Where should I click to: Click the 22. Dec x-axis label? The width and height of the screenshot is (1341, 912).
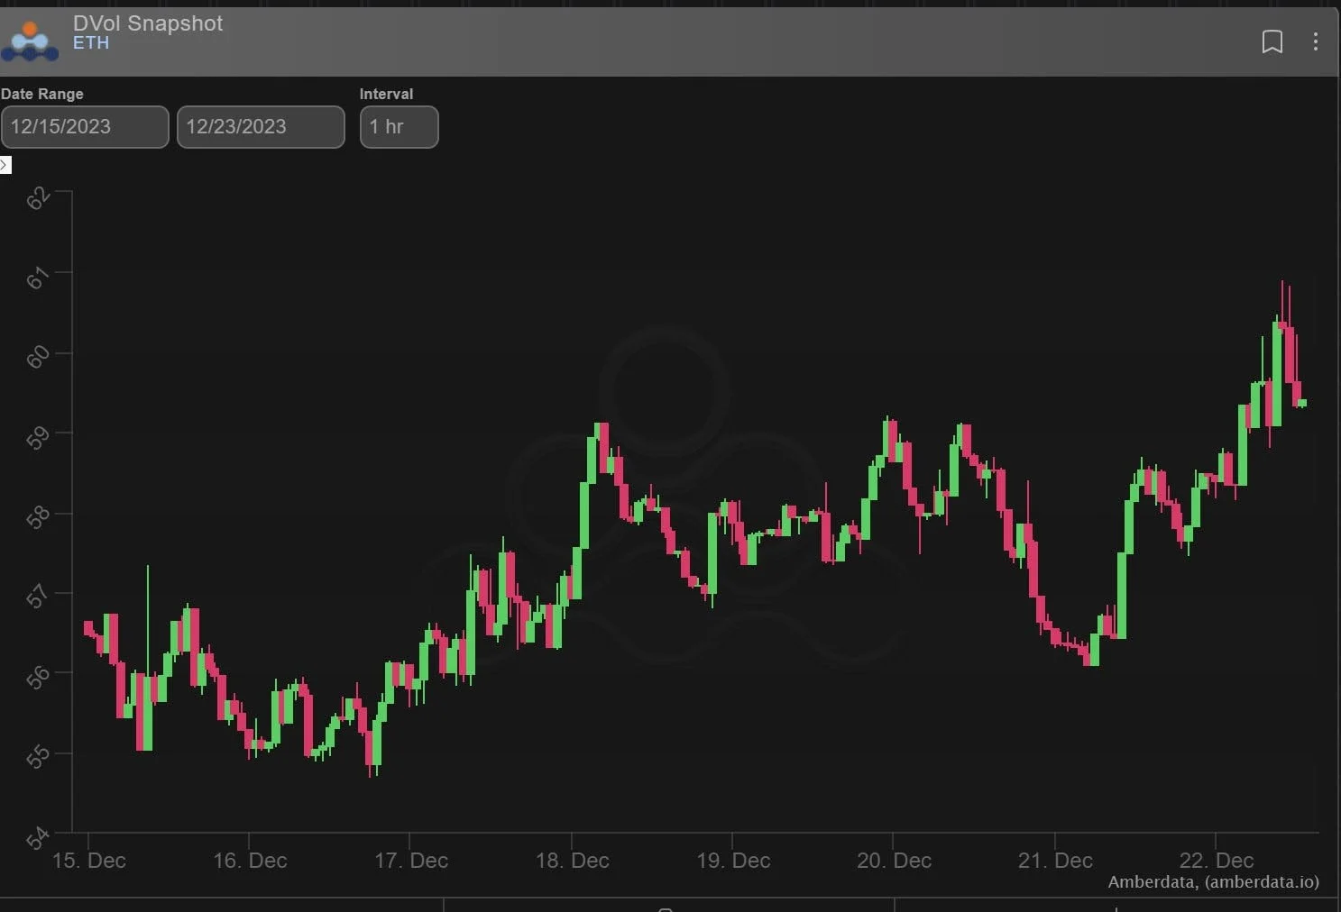click(1217, 861)
